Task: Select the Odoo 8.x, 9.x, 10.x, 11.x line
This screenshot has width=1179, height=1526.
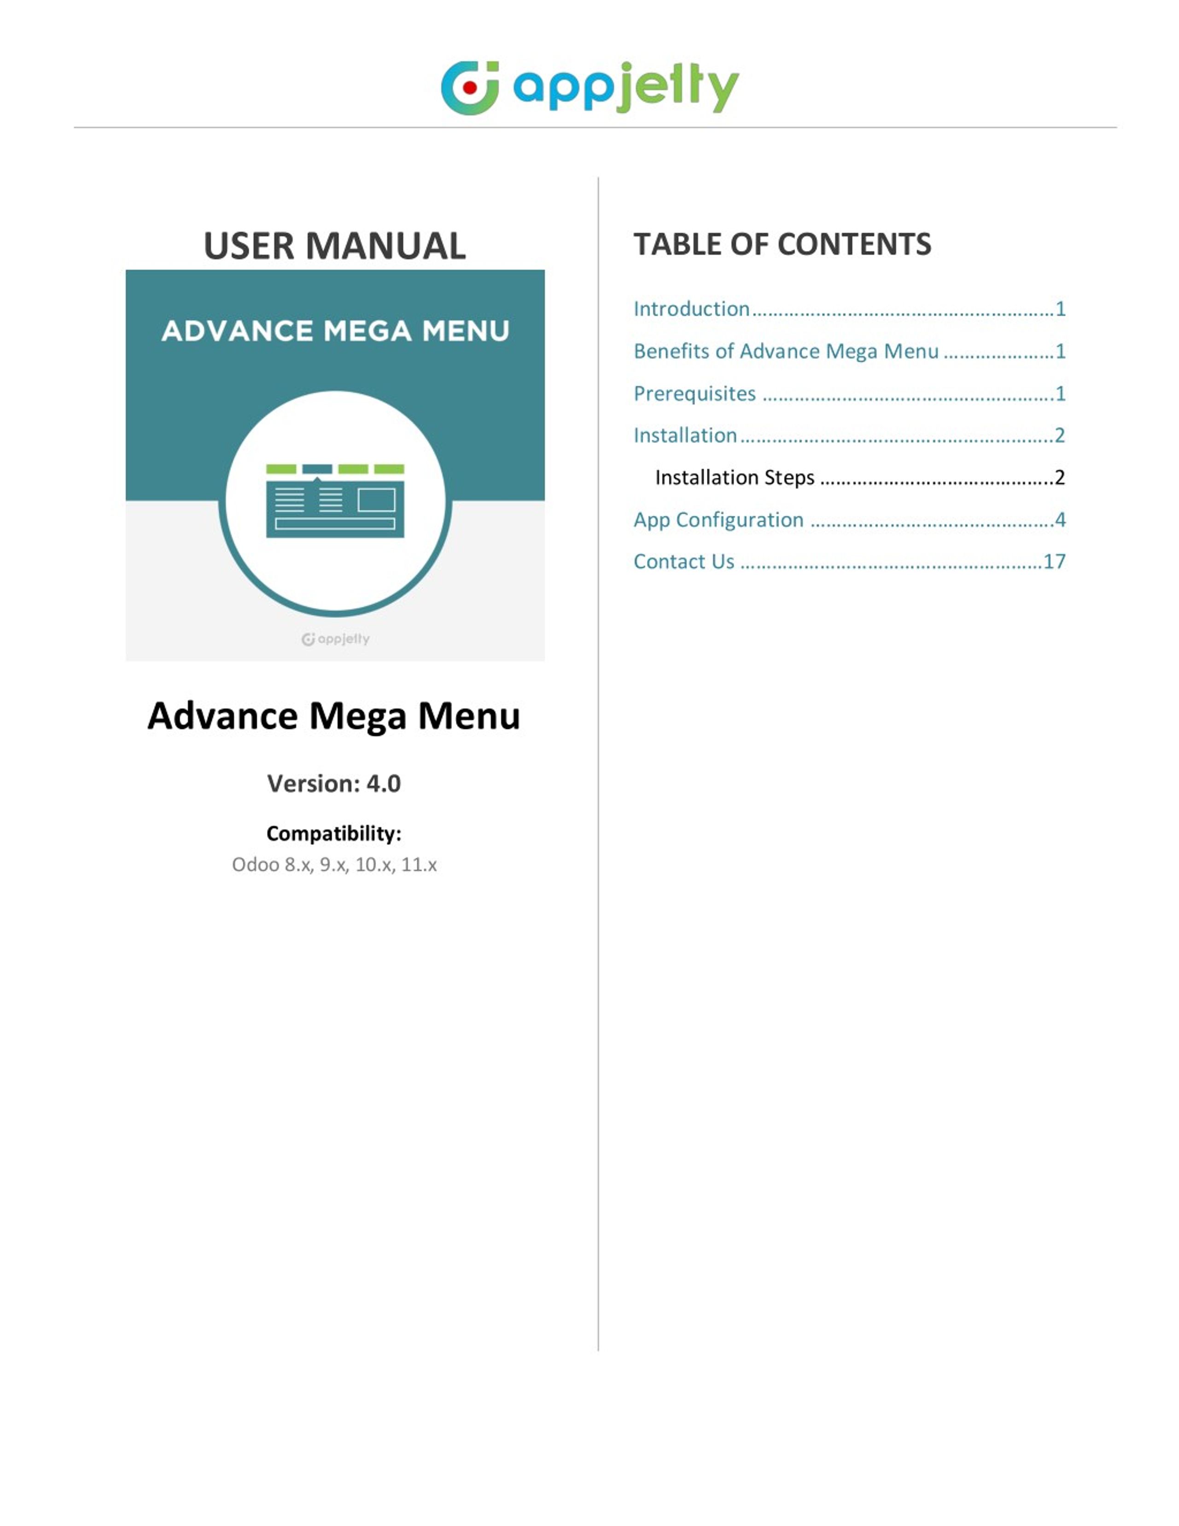Action: click(334, 864)
